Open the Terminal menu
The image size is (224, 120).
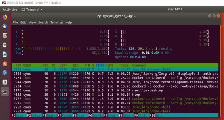click(57, 23)
